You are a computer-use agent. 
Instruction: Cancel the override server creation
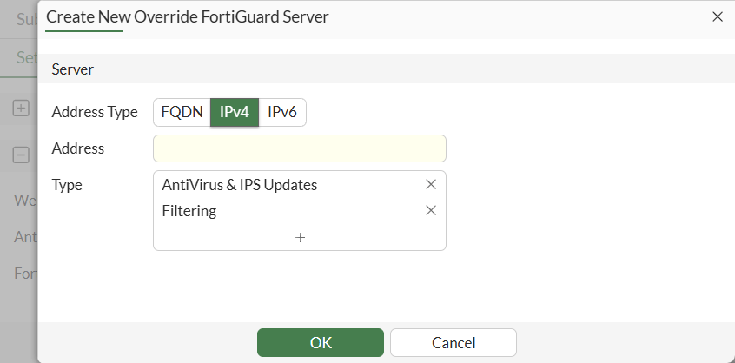(454, 342)
